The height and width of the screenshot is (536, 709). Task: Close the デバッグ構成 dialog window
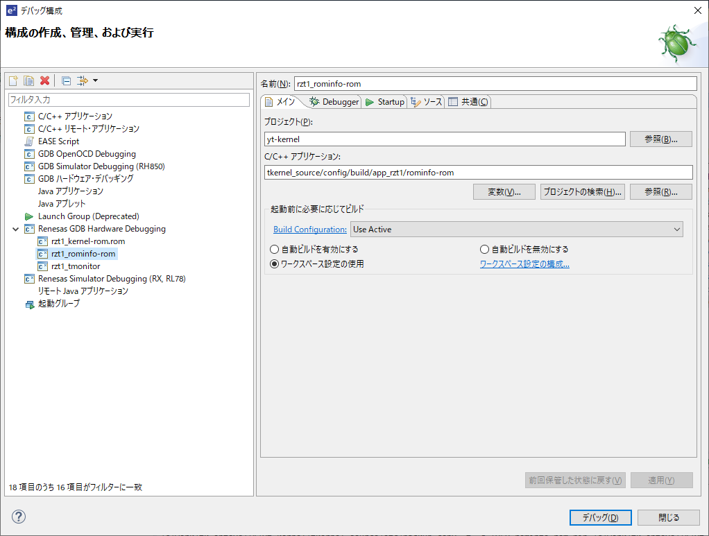tap(698, 10)
